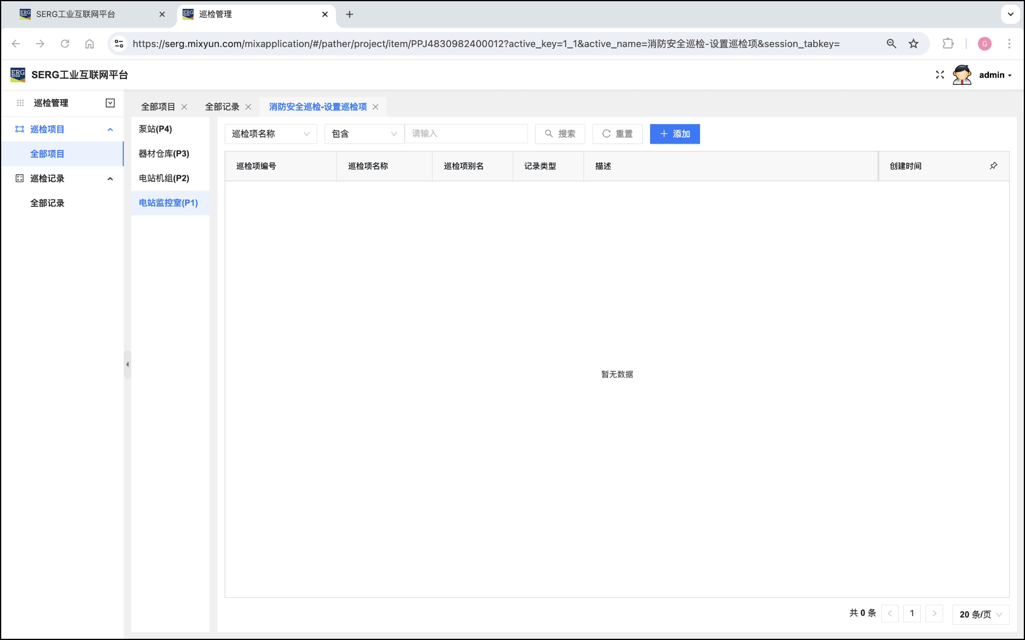Click the sidebar collapse handle arrow

(128, 364)
